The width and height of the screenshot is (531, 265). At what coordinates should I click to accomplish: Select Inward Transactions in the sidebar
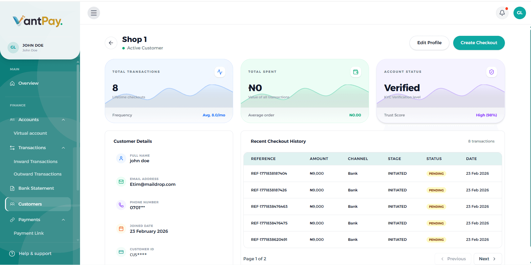click(x=35, y=161)
